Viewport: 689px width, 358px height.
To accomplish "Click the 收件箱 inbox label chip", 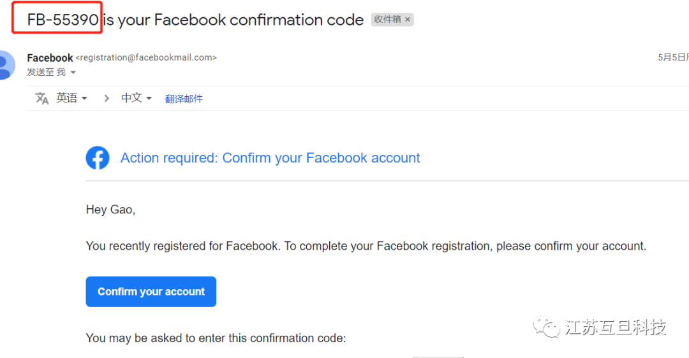I will pos(387,20).
